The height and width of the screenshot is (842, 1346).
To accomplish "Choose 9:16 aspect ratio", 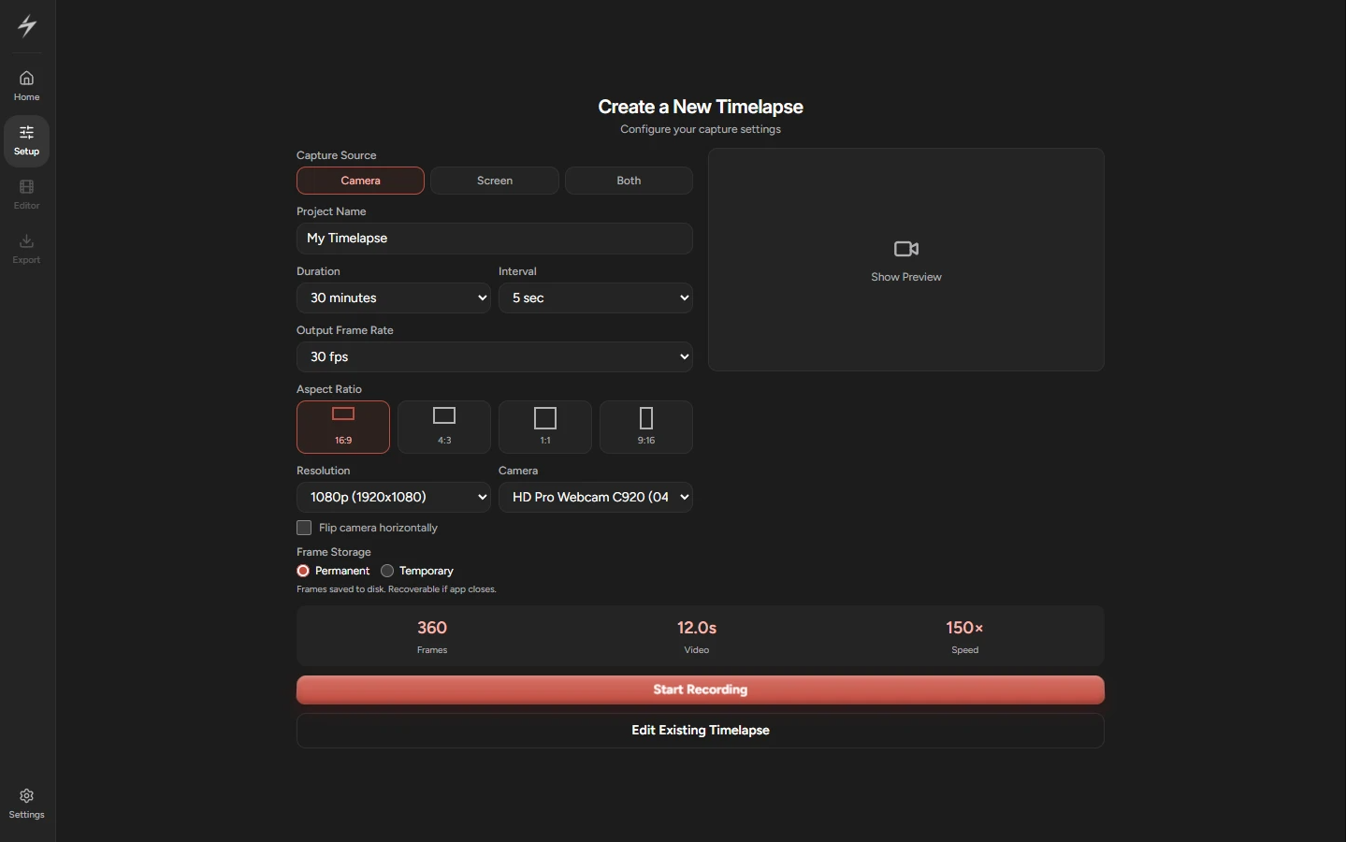I will pos(646,427).
